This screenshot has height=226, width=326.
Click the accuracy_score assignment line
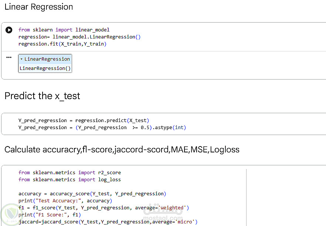pyautogui.click(x=92, y=193)
